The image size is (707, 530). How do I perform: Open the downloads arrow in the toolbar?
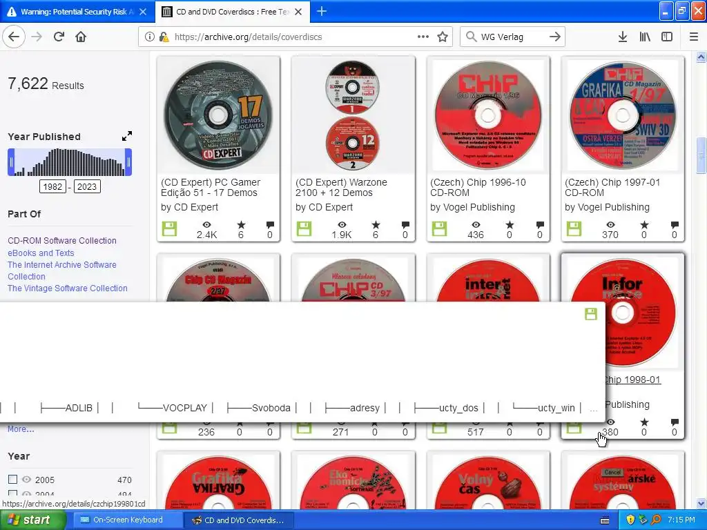click(x=623, y=37)
